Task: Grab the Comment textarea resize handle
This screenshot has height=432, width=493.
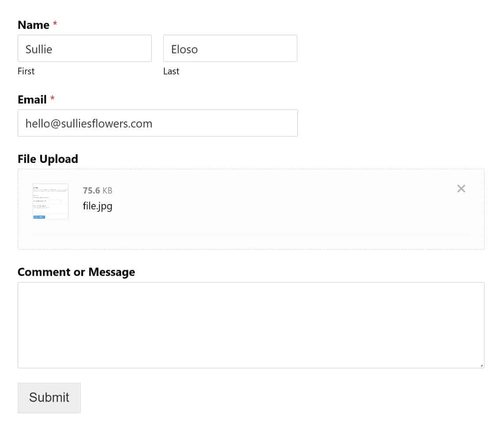Action: click(x=482, y=365)
